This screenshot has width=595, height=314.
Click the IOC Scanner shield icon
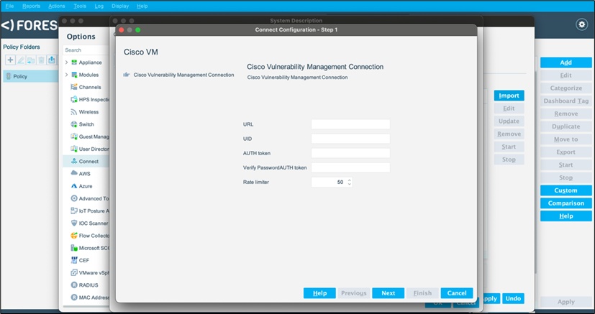(x=74, y=223)
